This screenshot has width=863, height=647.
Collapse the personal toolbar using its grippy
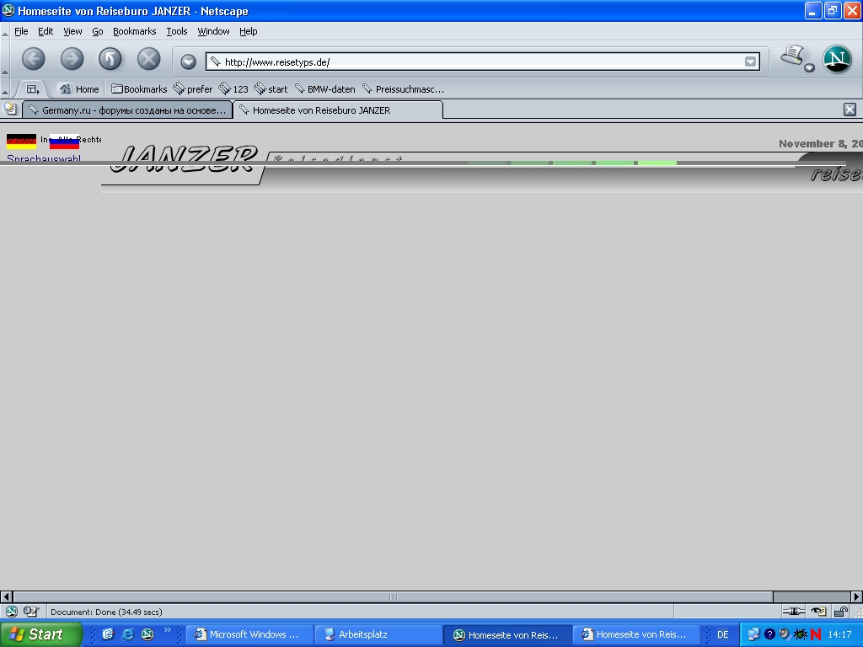5,89
